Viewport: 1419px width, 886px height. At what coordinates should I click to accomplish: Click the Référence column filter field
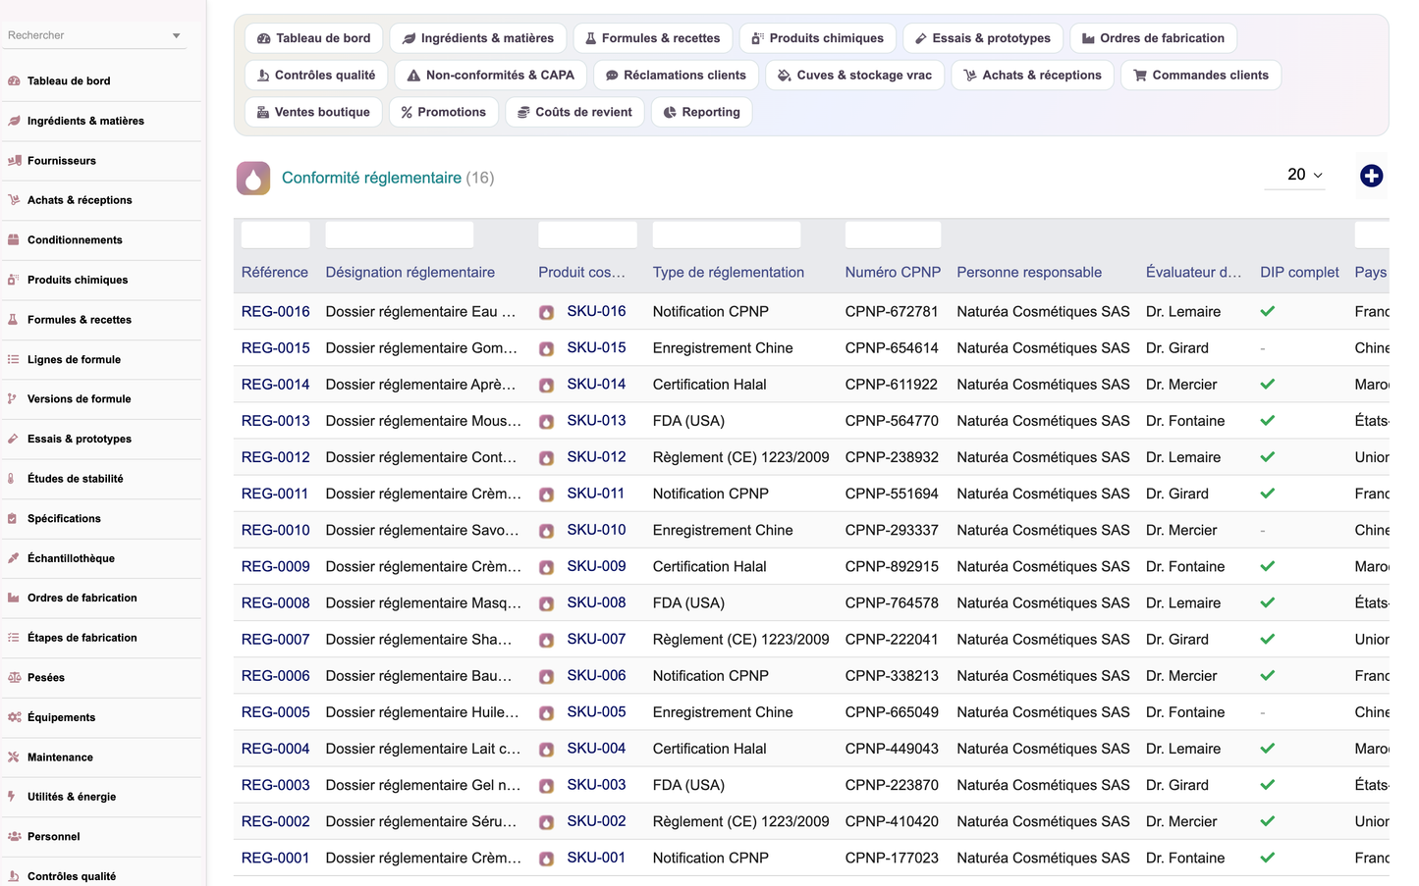tap(276, 235)
